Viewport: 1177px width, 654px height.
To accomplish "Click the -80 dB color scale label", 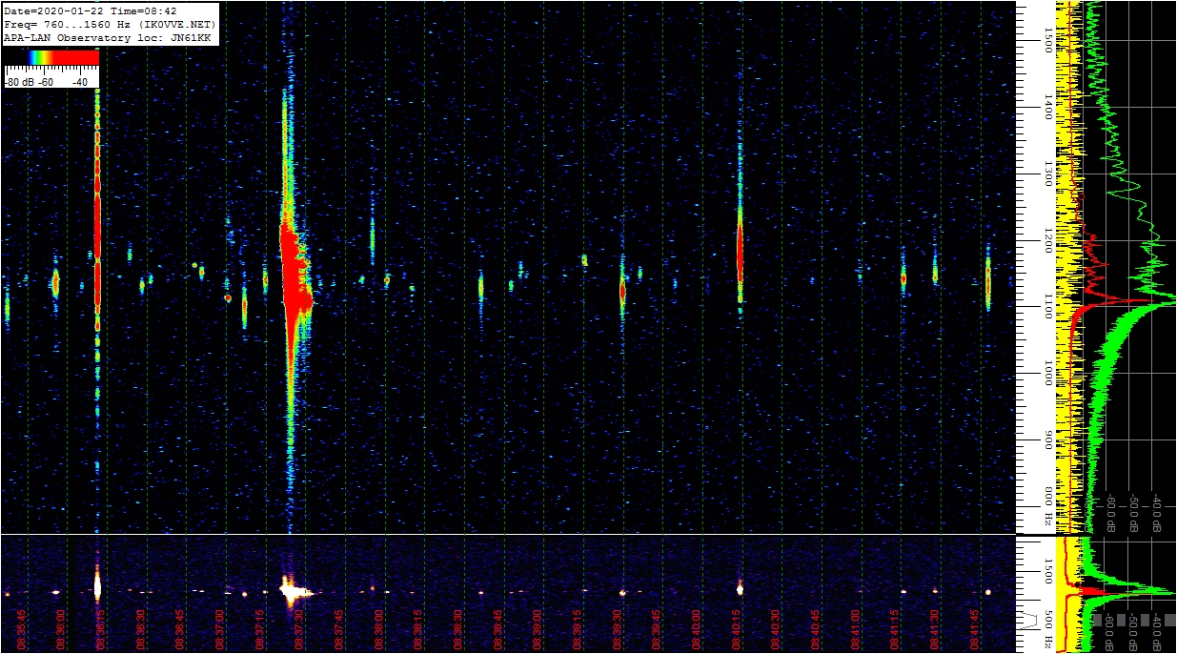I will (18, 83).
